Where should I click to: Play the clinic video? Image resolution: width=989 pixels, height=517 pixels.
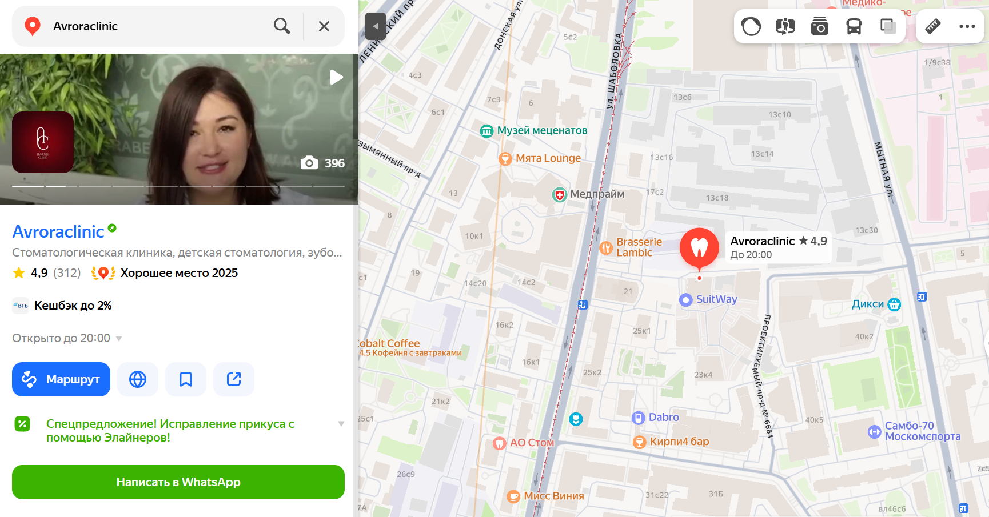336,77
